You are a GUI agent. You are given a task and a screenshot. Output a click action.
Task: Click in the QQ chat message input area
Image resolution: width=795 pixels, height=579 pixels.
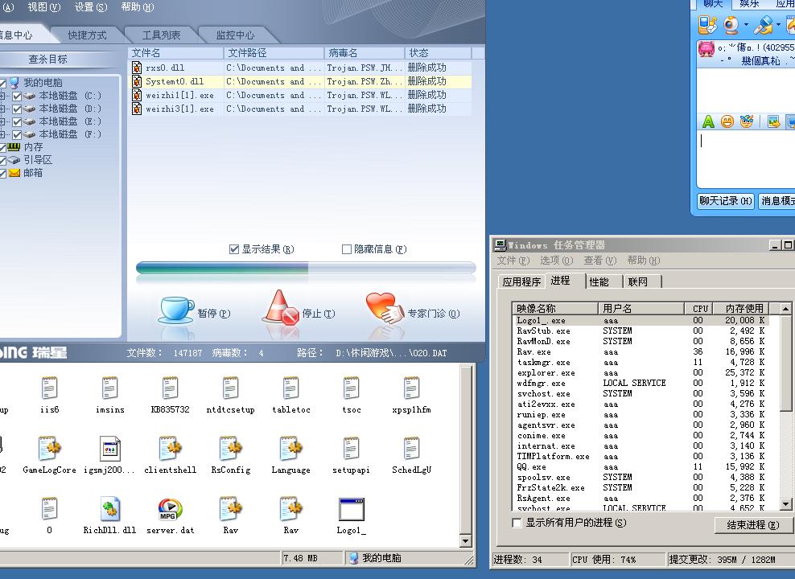pos(747,158)
